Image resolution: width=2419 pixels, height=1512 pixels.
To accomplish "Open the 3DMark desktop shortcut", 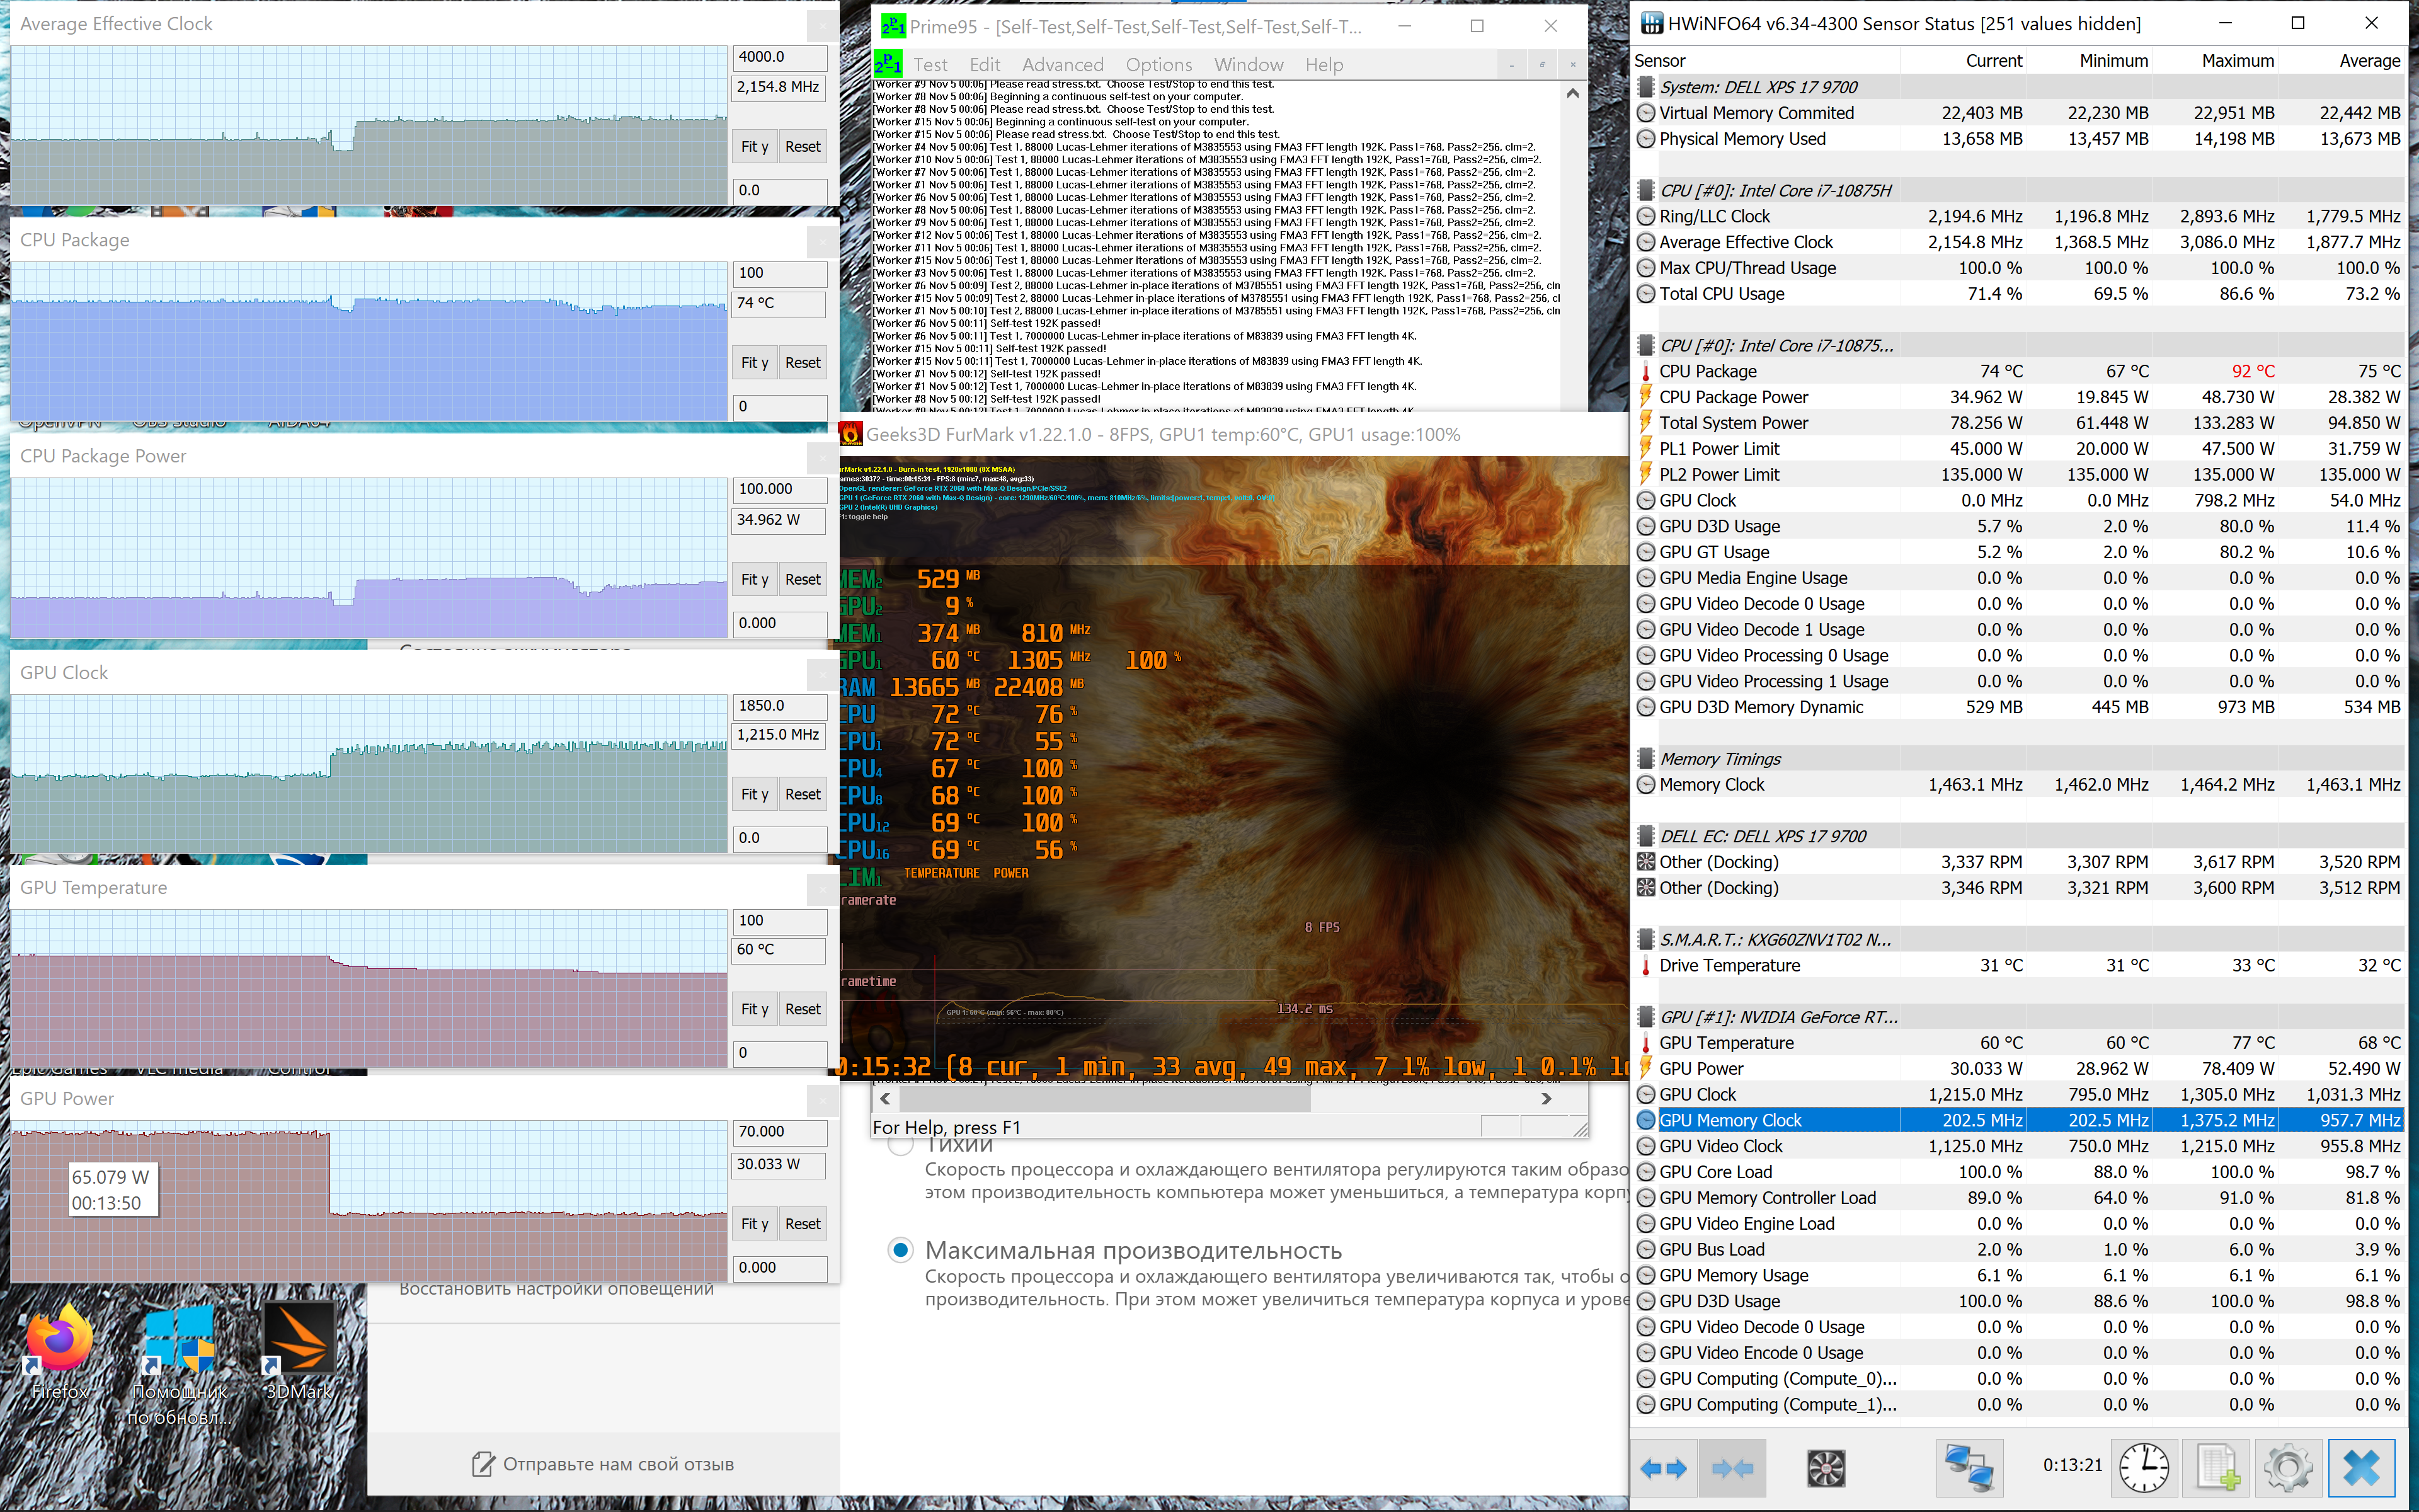I will (x=299, y=1350).
